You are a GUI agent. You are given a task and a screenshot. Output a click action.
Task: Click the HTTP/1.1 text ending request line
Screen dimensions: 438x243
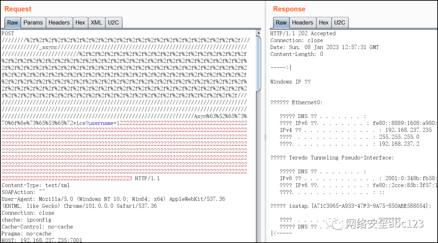147,178
